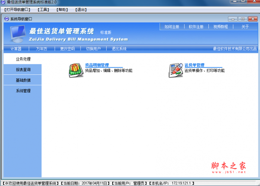Open the 【工具】 menu

(43, 10)
